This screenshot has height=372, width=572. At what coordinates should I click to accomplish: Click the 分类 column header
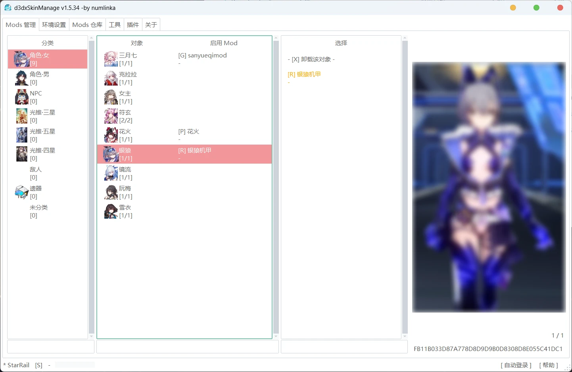(x=48, y=43)
